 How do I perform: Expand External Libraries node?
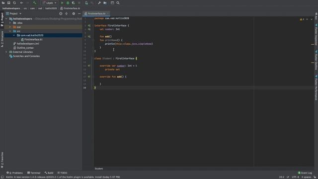[x=6, y=52]
